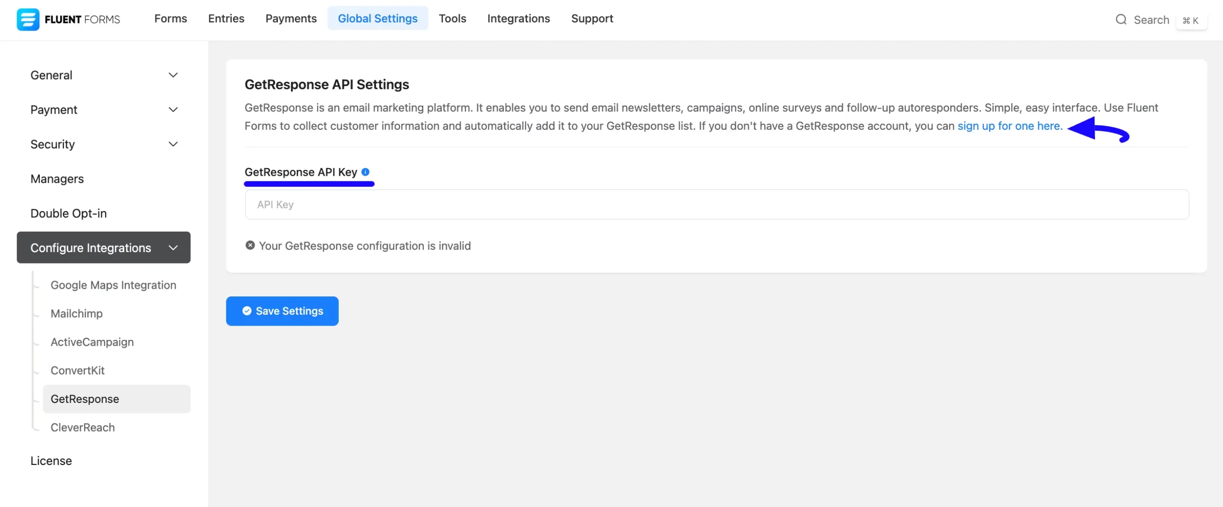The height and width of the screenshot is (507, 1223).
Task: Open the Search with magnifier icon
Action: tap(1121, 20)
